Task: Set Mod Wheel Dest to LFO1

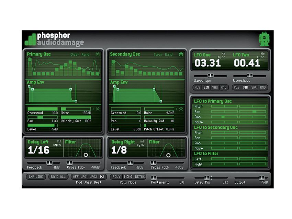Action: [84, 176]
